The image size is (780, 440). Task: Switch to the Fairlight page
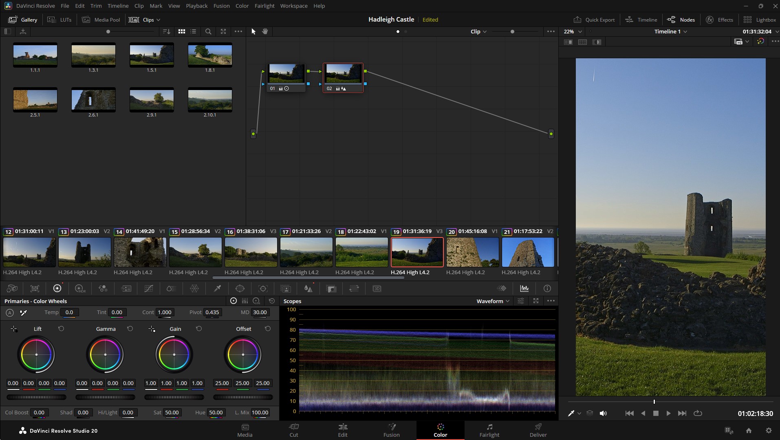489,430
